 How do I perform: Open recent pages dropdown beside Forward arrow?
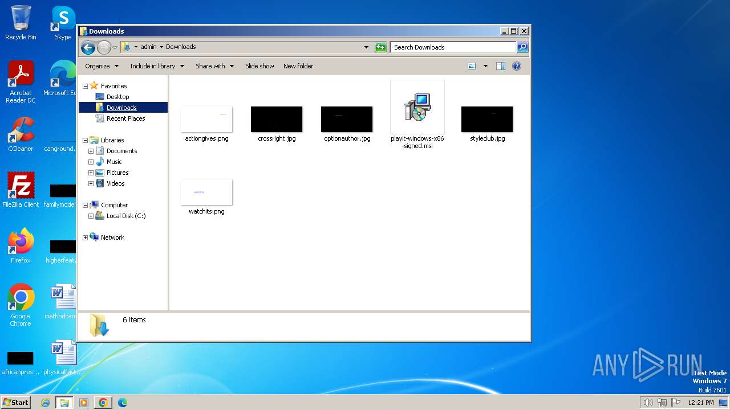tap(115, 47)
